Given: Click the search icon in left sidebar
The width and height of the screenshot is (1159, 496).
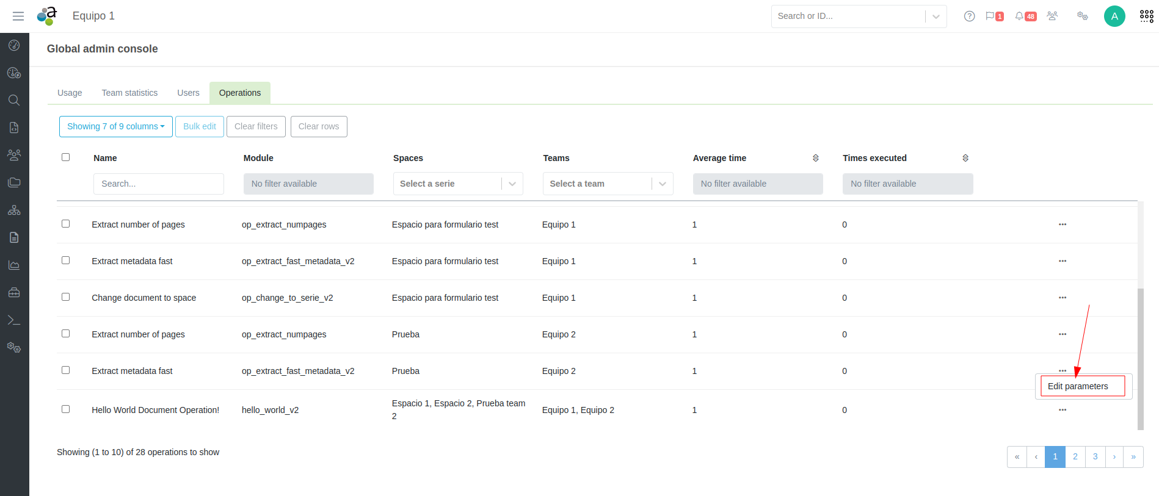Looking at the screenshot, I should pyautogui.click(x=14, y=100).
